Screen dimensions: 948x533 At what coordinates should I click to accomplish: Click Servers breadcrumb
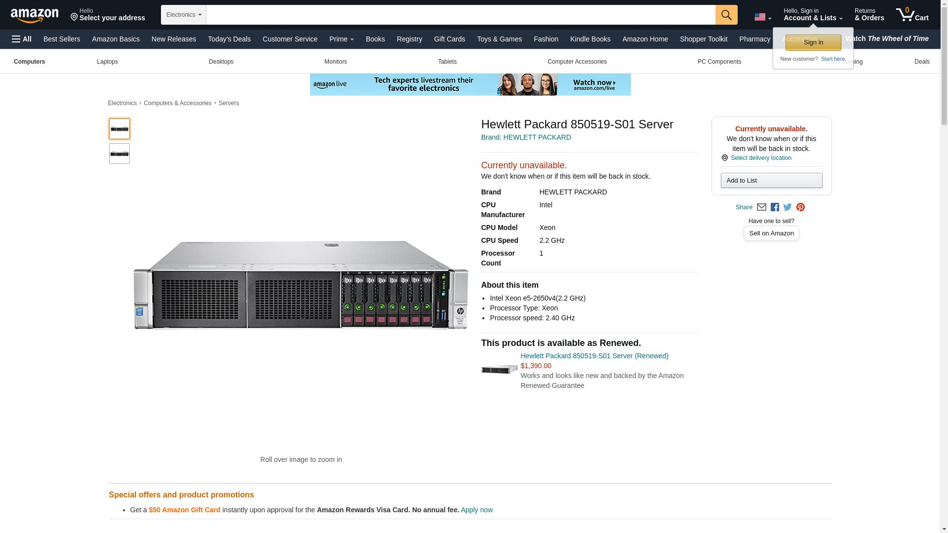[229, 103]
